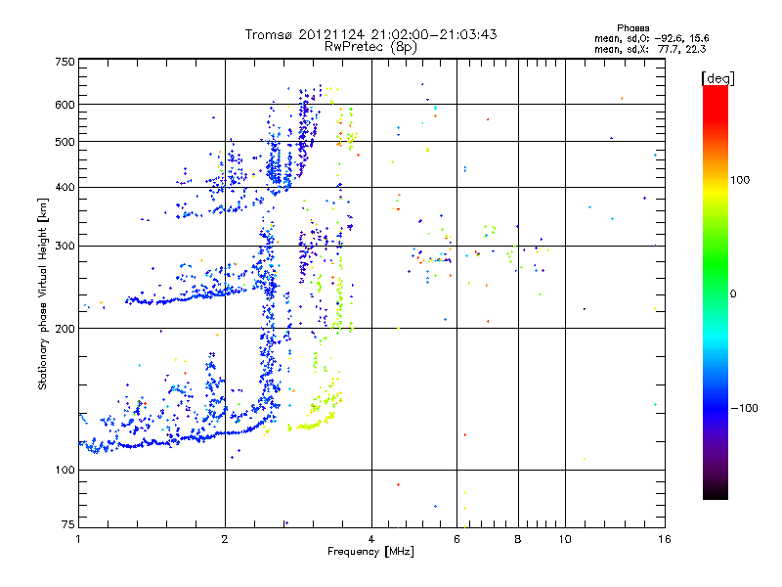Screen dimensions: 782x587
Task: Click the y-axis tick label '75'
Action: pyautogui.click(x=68, y=524)
